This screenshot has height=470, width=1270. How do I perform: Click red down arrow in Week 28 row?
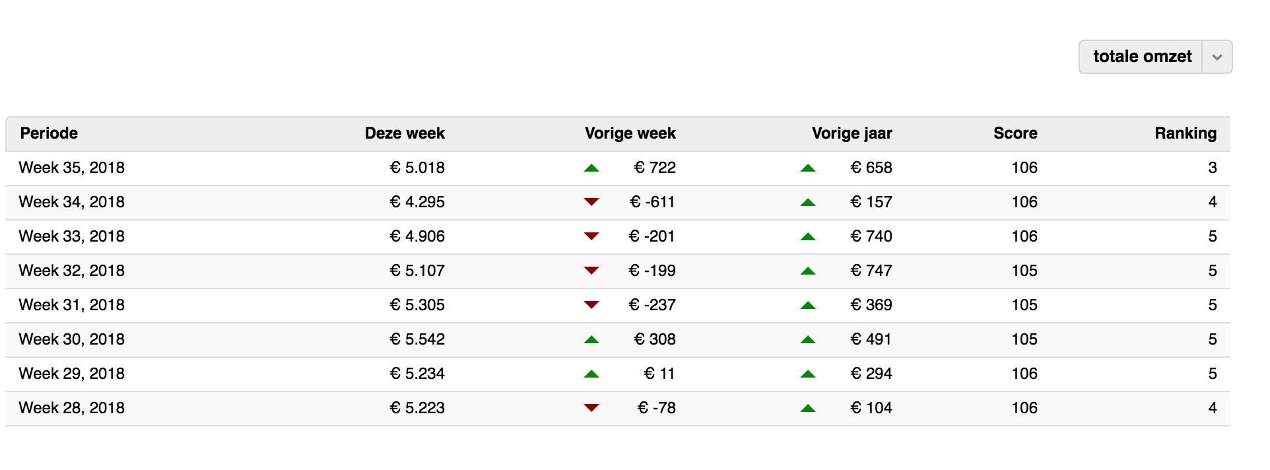[591, 408]
